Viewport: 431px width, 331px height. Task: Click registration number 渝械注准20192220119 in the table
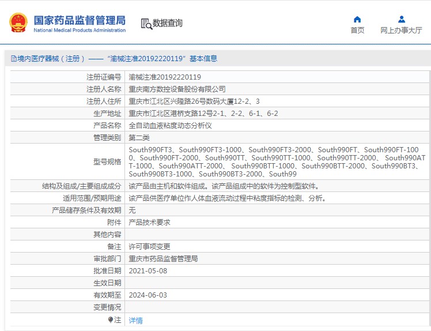point(164,77)
